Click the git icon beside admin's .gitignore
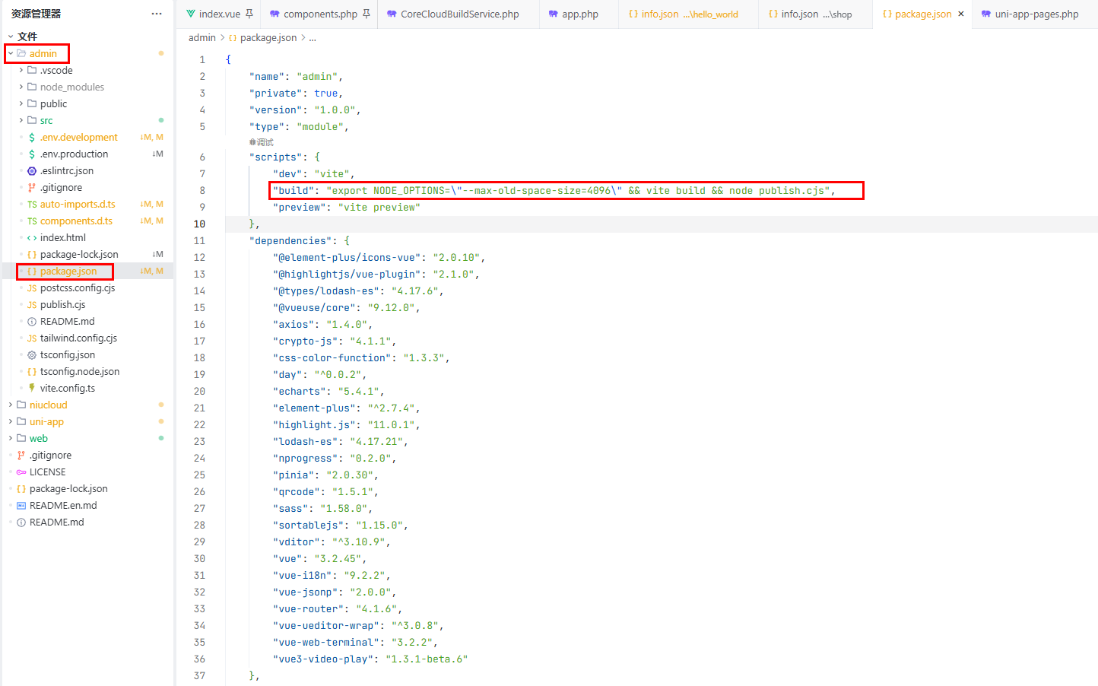 click(32, 188)
